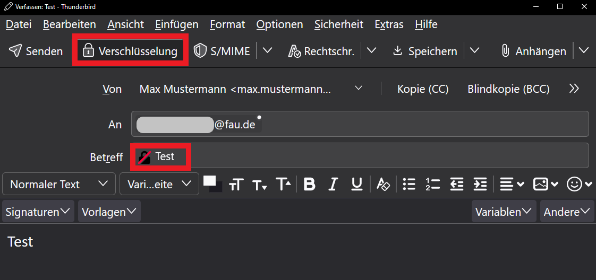Open the text color swatch

[x=210, y=181]
